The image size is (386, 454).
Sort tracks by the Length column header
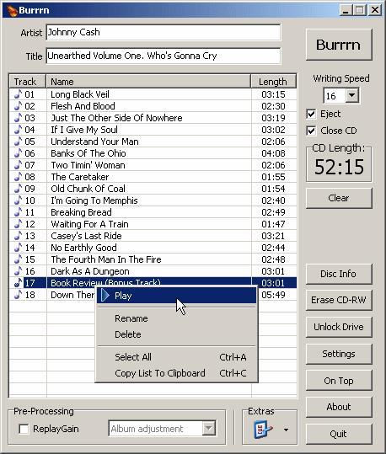pyautogui.click(x=274, y=82)
